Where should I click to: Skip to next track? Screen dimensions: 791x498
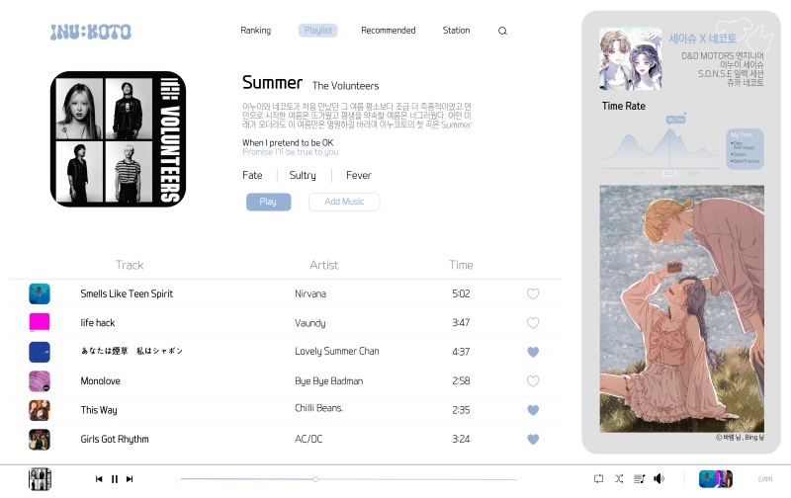[x=130, y=479]
